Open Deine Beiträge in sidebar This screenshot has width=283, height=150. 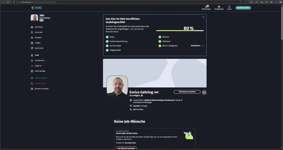click(38, 71)
